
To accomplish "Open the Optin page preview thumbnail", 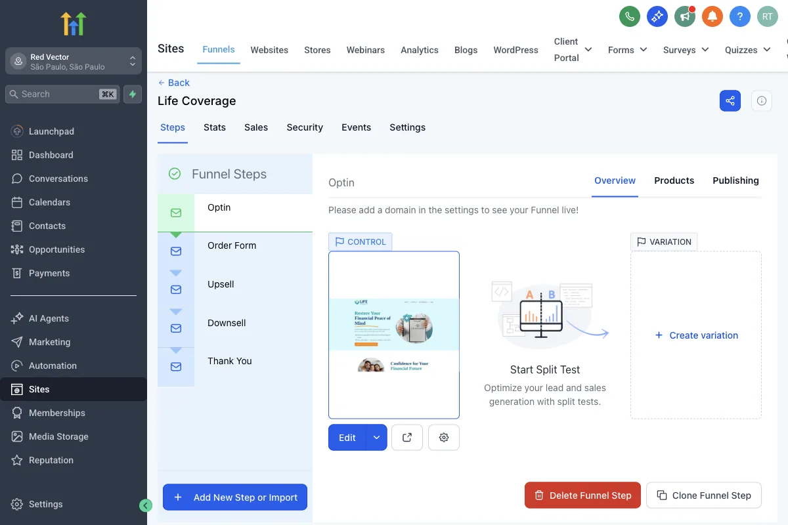I will pyautogui.click(x=394, y=335).
